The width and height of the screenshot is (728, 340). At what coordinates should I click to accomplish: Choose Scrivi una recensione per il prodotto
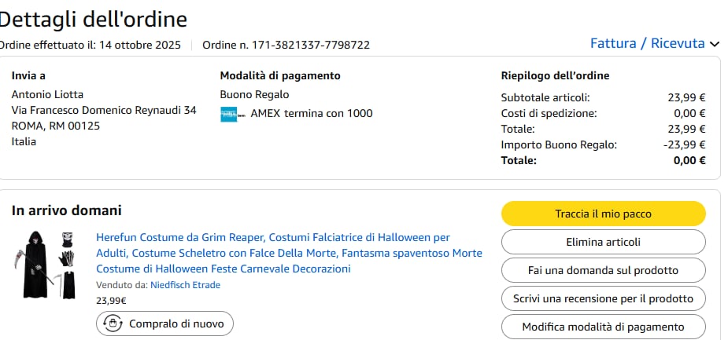[x=603, y=298]
